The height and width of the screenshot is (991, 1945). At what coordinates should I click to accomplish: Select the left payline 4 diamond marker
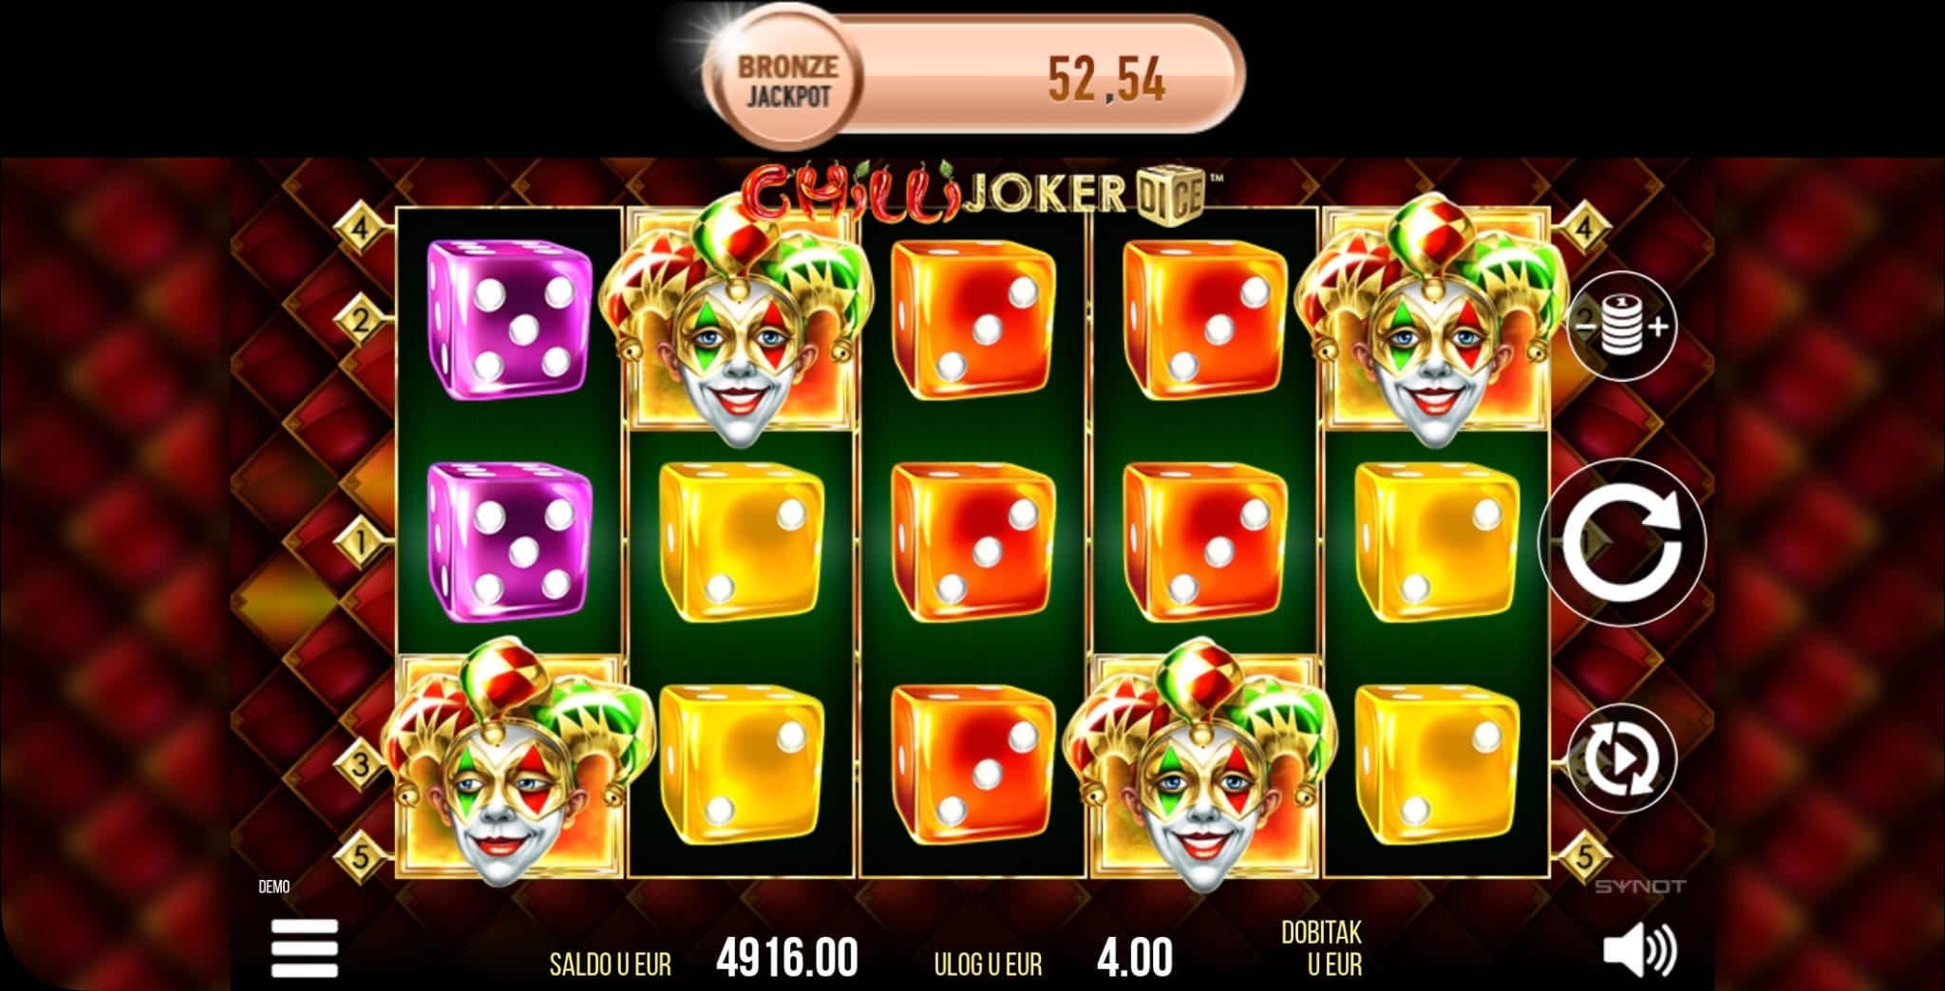click(x=360, y=228)
